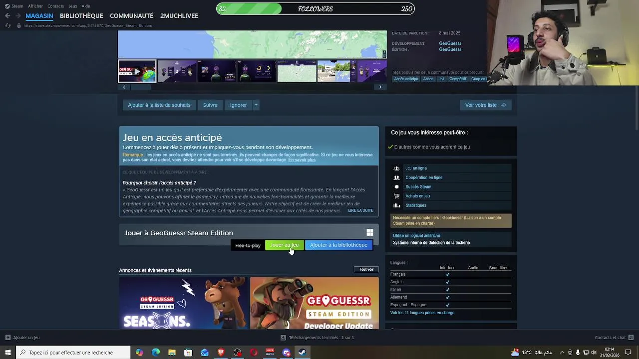
Task: Open the GeoGuessr developer link
Action: [x=450, y=43]
